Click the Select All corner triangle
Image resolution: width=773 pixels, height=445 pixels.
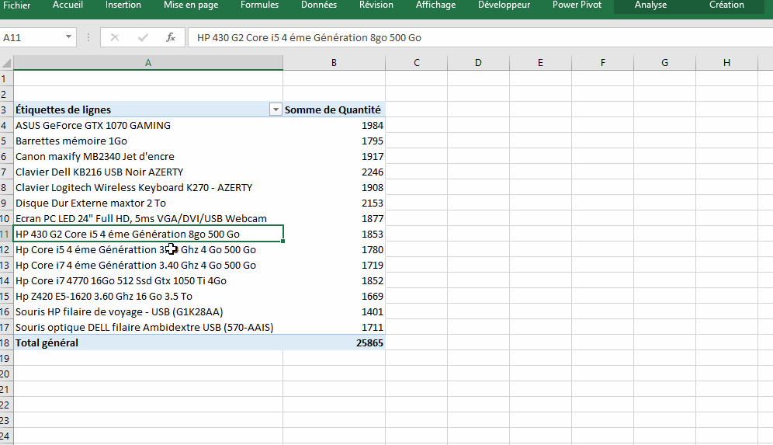6,63
